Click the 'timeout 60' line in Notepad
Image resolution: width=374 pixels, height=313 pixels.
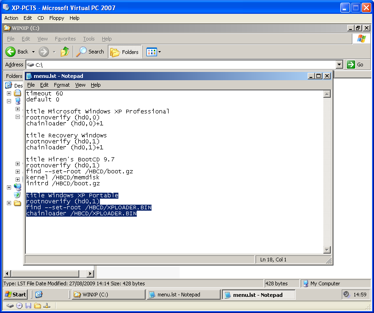[44, 94]
